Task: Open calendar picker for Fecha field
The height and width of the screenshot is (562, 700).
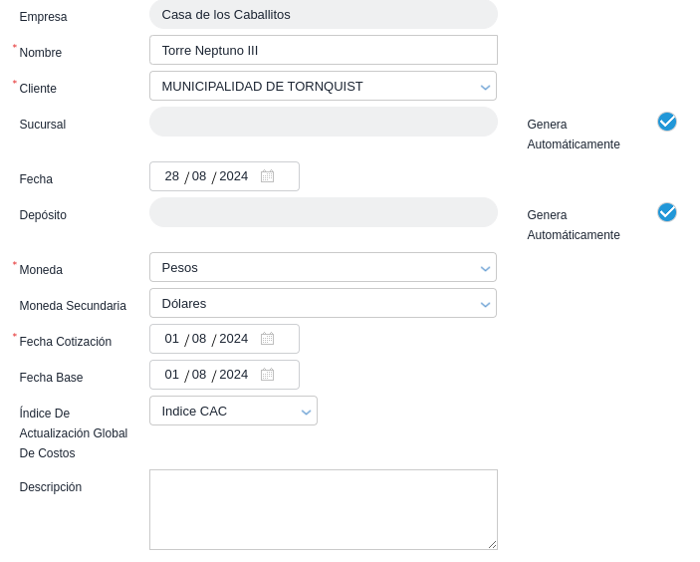Action: (x=267, y=176)
